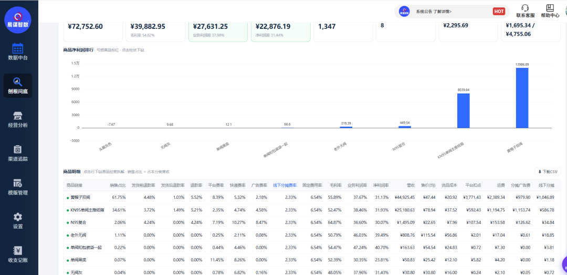Click platform deduction ¥3,771.43 cell
The width and height of the screenshot is (567, 275).
click(x=472, y=198)
